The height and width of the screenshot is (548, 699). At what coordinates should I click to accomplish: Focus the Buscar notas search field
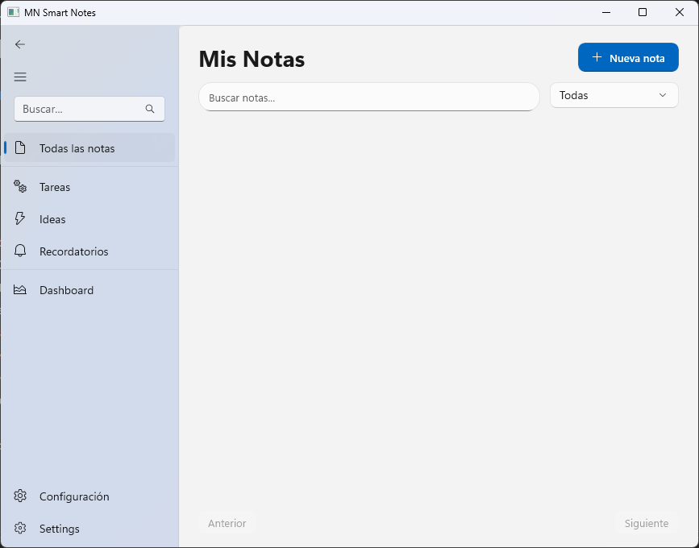click(x=369, y=98)
